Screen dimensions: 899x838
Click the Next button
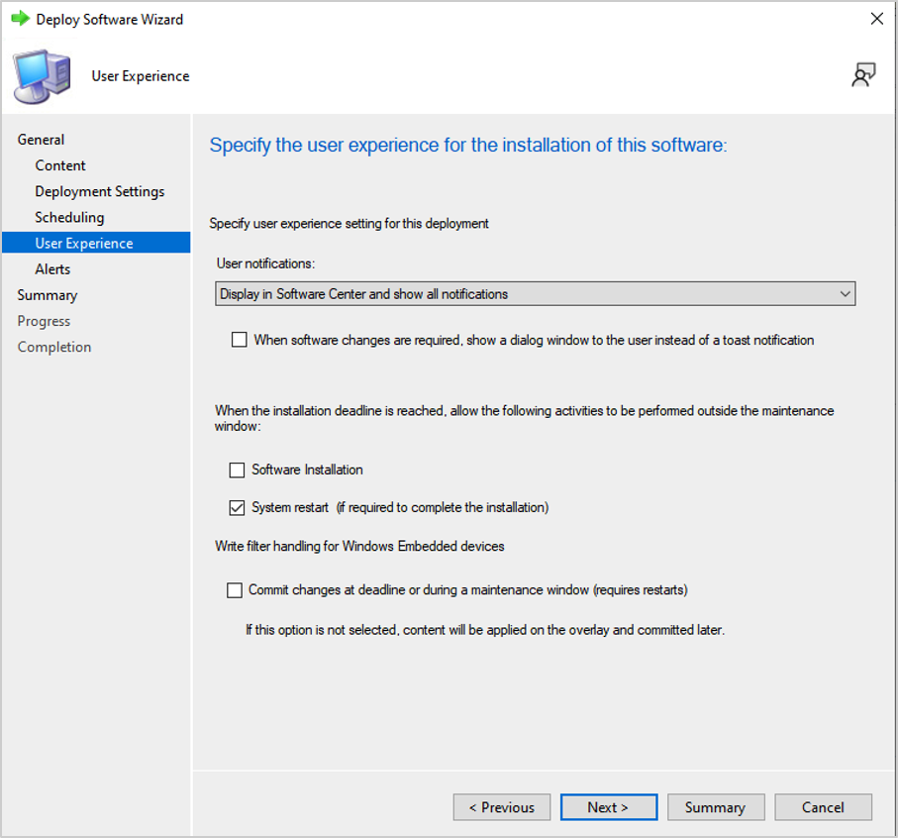tap(608, 807)
